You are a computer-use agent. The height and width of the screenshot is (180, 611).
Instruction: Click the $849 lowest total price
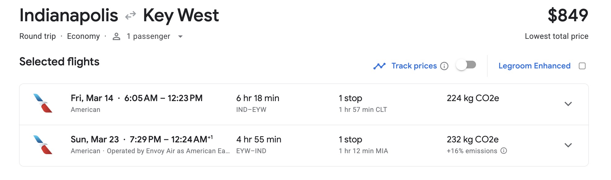pos(568,15)
